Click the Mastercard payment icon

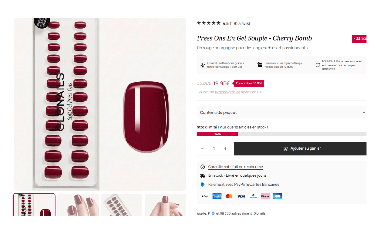click(x=229, y=196)
